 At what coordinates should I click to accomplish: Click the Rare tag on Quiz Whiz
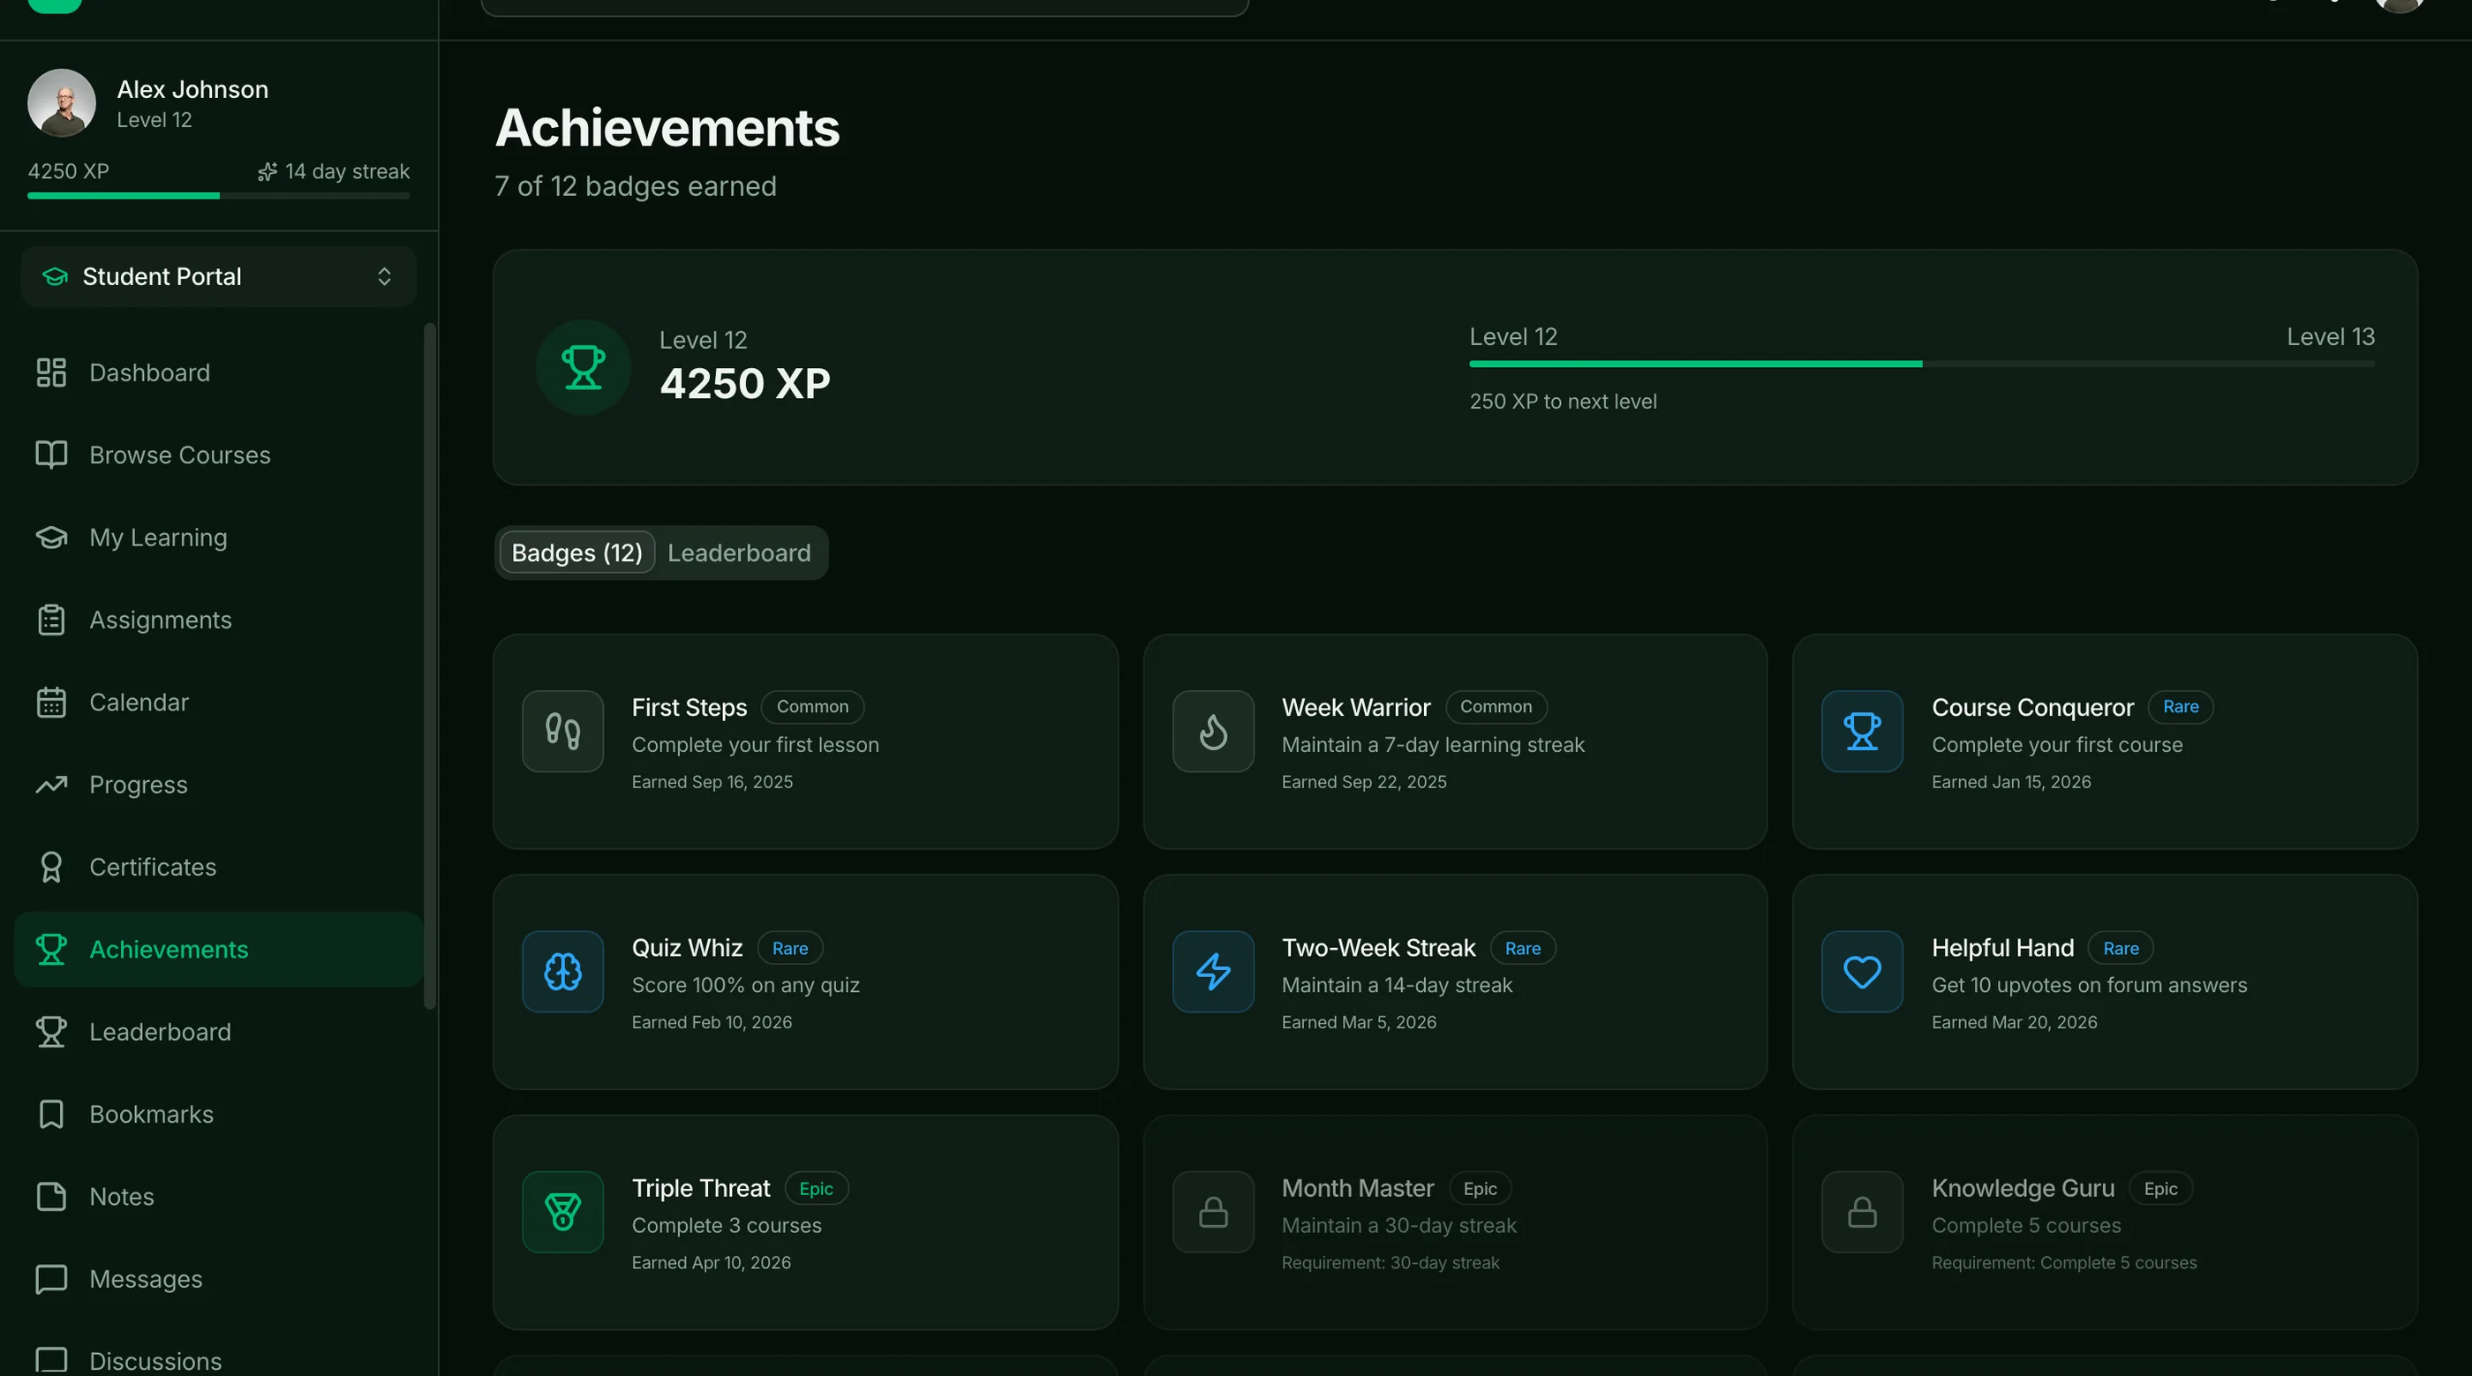[790, 948]
